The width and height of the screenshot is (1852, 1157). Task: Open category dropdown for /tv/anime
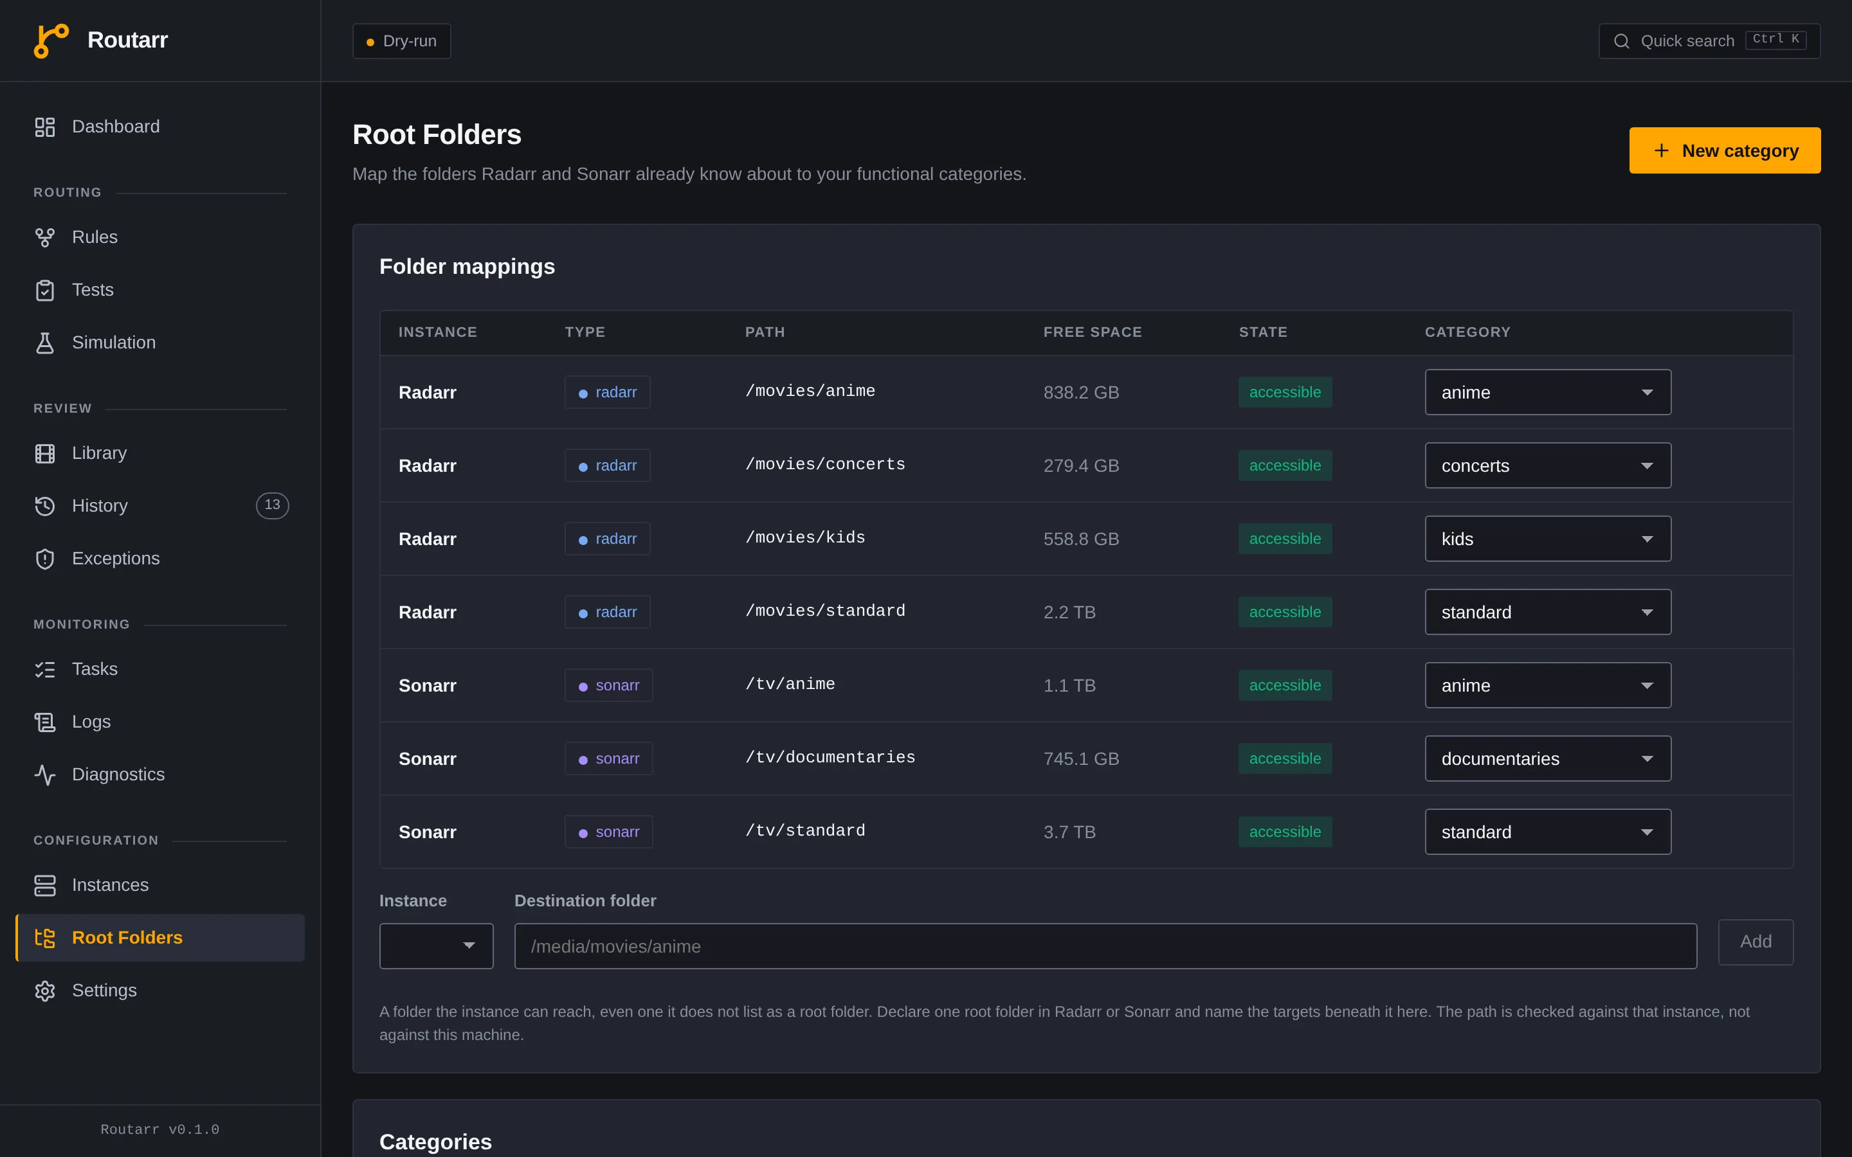[x=1547, y=686]
